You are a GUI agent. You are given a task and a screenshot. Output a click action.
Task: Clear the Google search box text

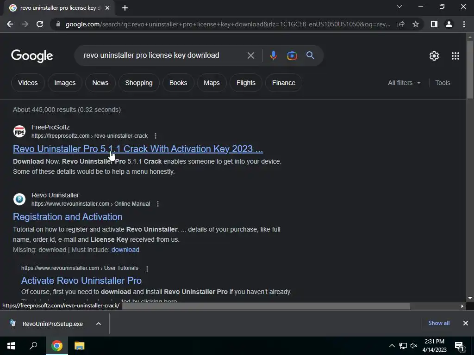[x=250, y=55]
